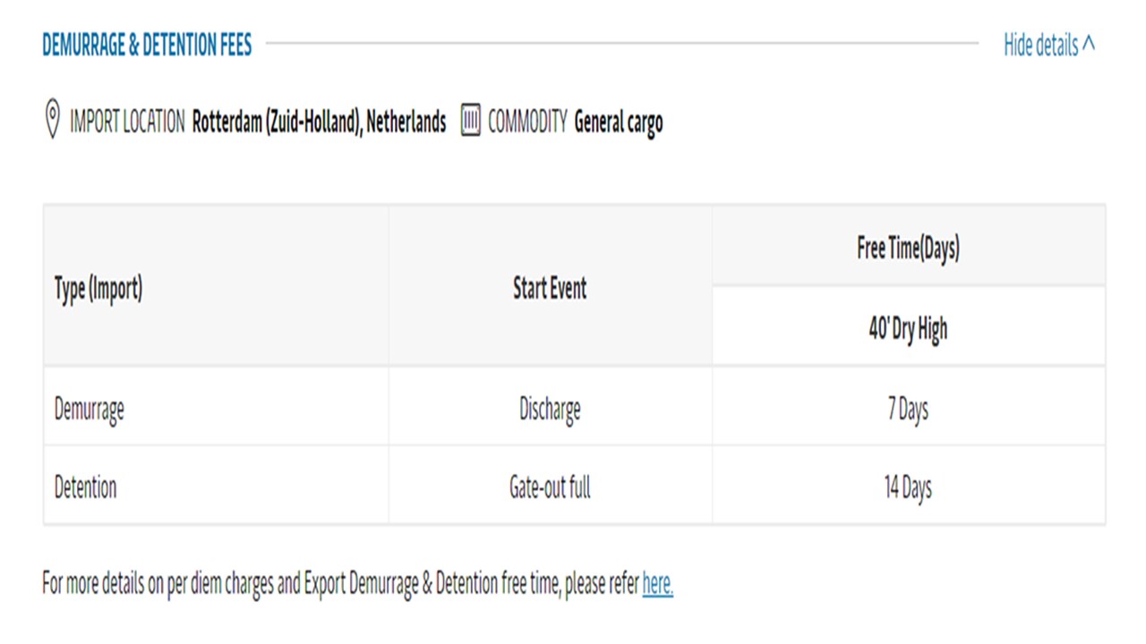Select the DEMURRAGE & DETENTION FEES heading
Screen dimensions: 1146x644
pyautogui.click(x=147, y=45)
